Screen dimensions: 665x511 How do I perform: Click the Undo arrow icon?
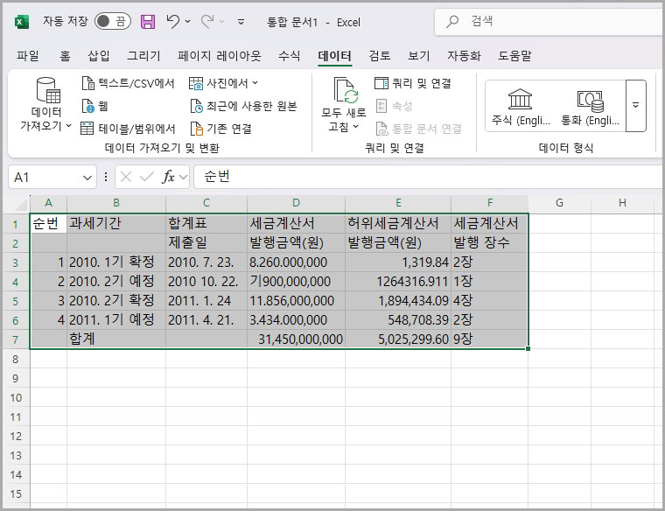coord(172,21)
